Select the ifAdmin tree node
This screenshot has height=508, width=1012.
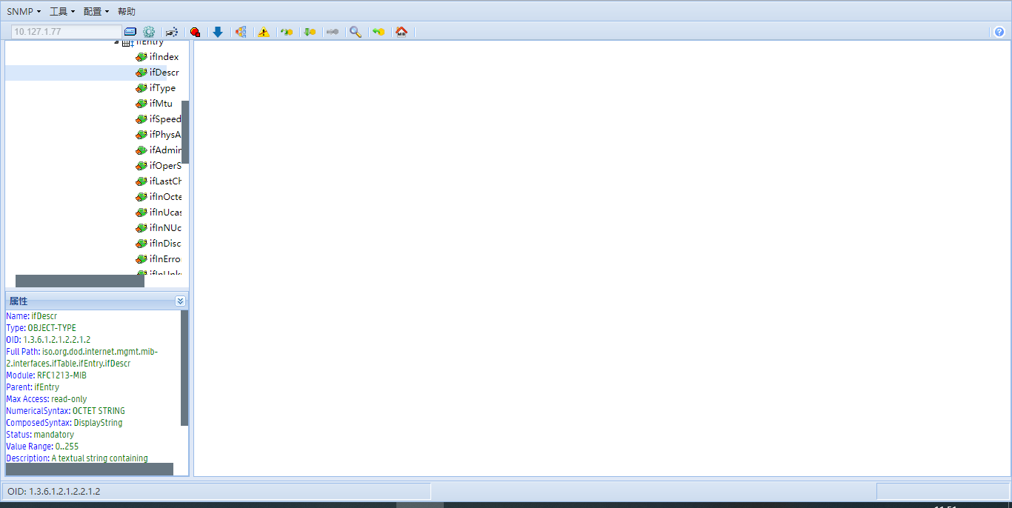tap(164, 150)
